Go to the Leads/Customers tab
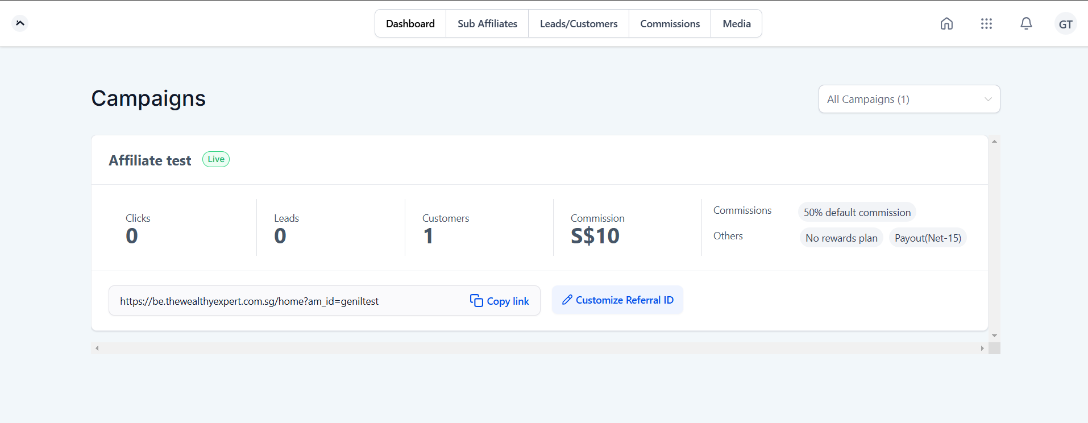This screenshot has height=423, width=1088. click(x=578, y=24)
